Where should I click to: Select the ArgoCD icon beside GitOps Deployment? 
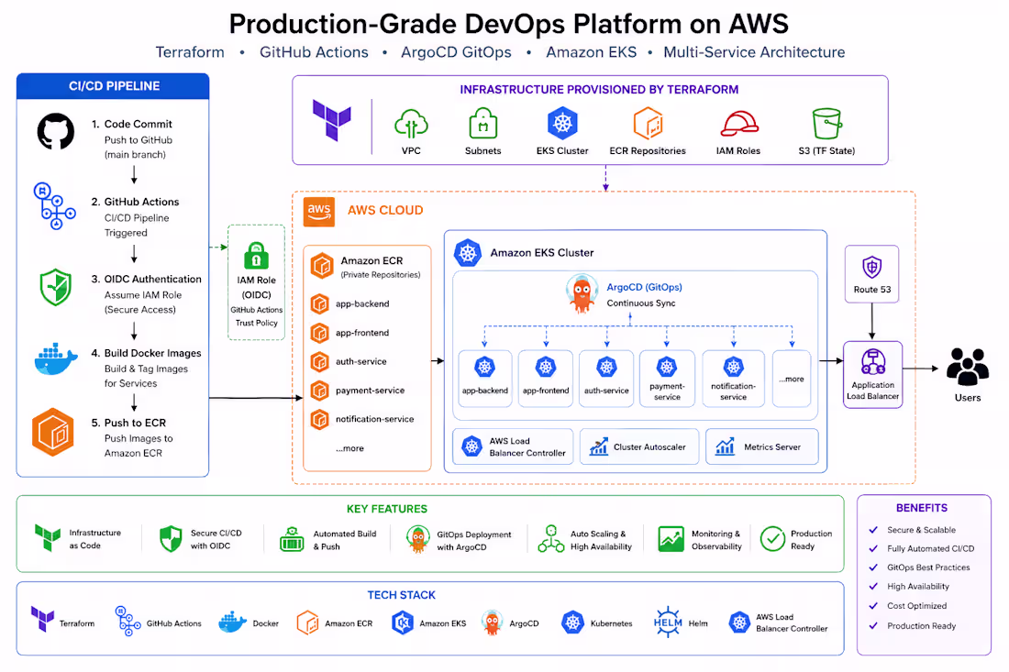point(418,540)
